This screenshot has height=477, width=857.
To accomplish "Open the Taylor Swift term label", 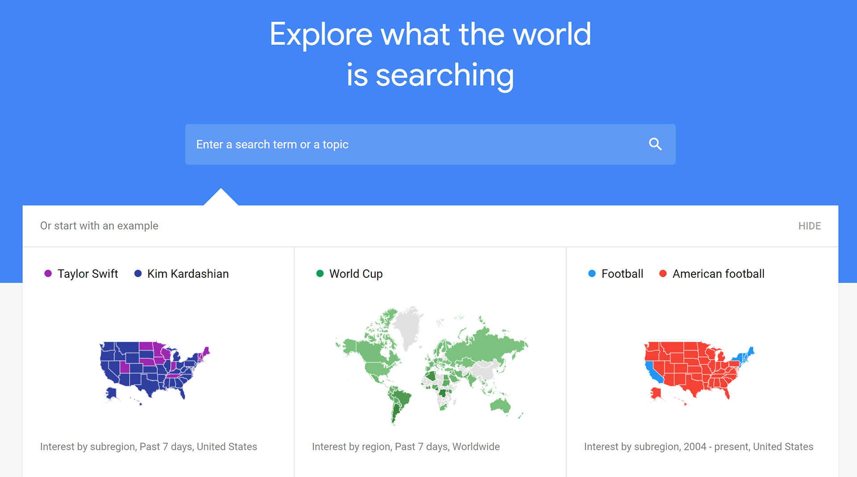I will [87, 274].
